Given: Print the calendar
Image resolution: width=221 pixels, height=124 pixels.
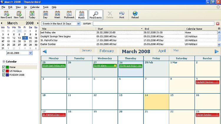Looking at the screenshot, I should (122, 15).
